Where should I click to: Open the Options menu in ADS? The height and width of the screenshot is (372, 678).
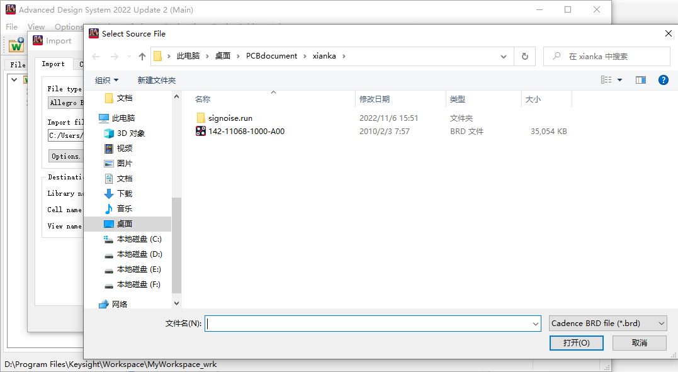tap(69, 27)
